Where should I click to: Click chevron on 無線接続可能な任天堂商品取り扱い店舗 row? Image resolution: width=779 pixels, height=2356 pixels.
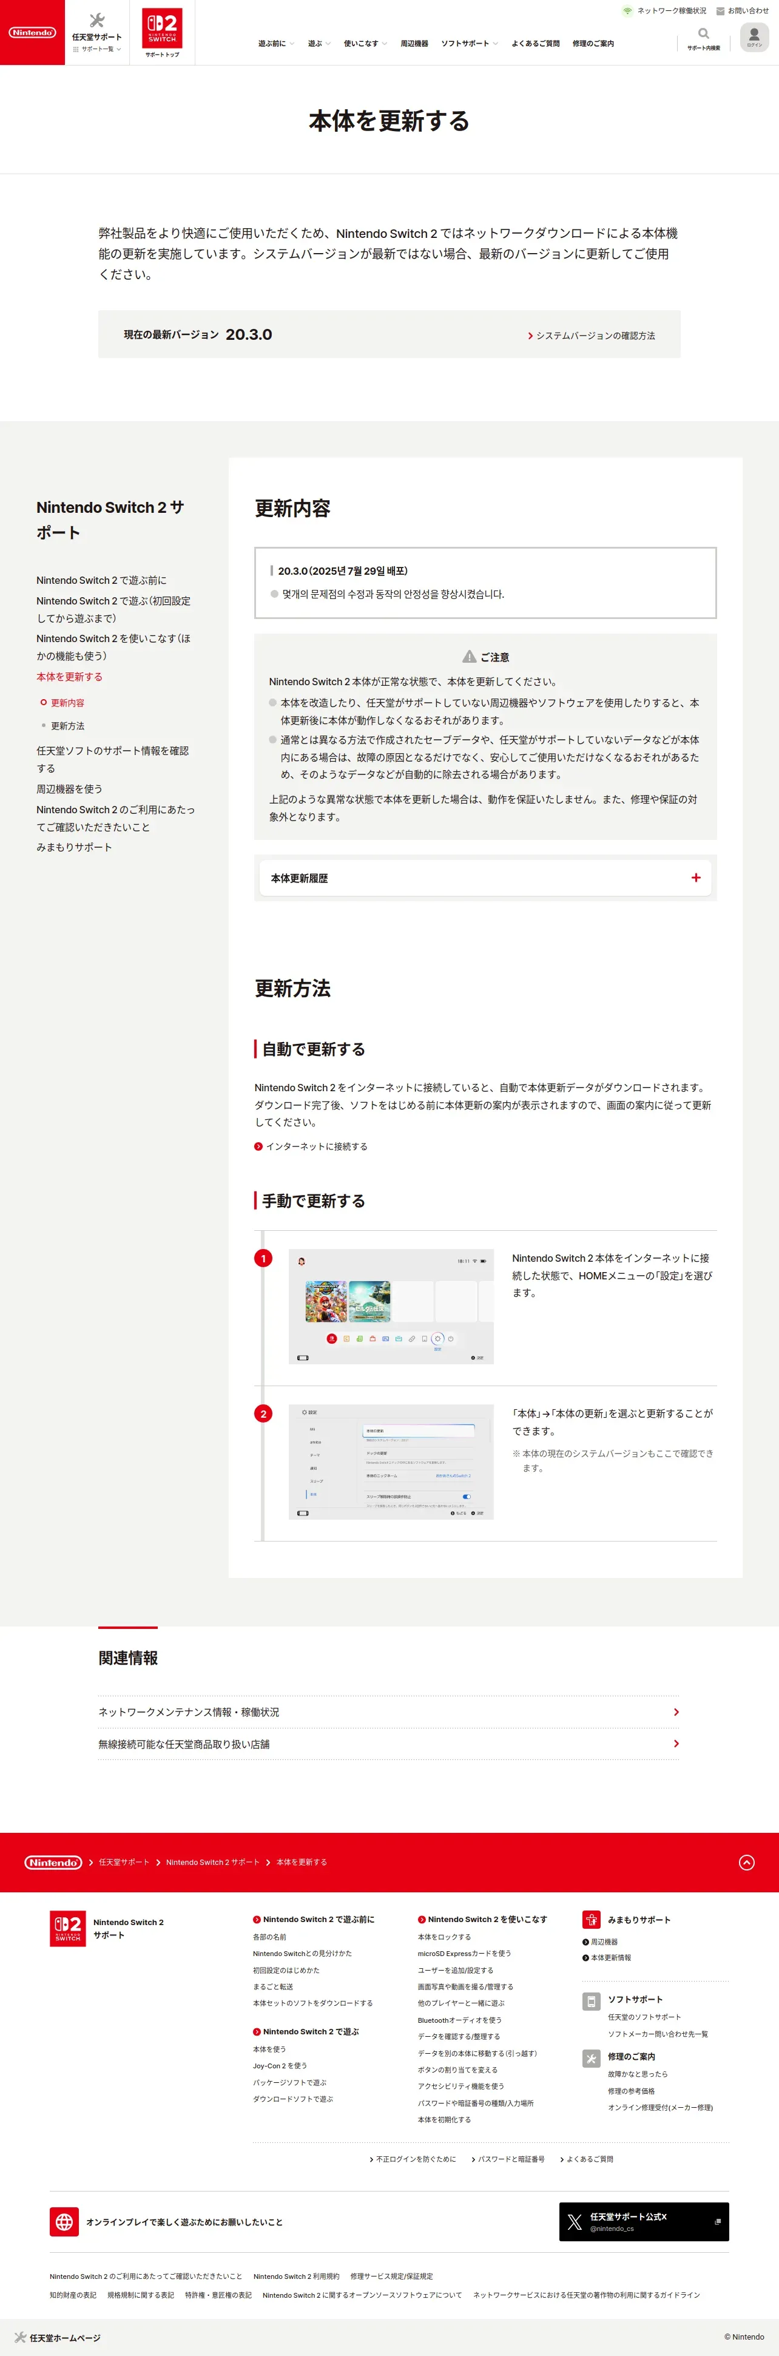pyautogui.click(x=676, y=1744)
